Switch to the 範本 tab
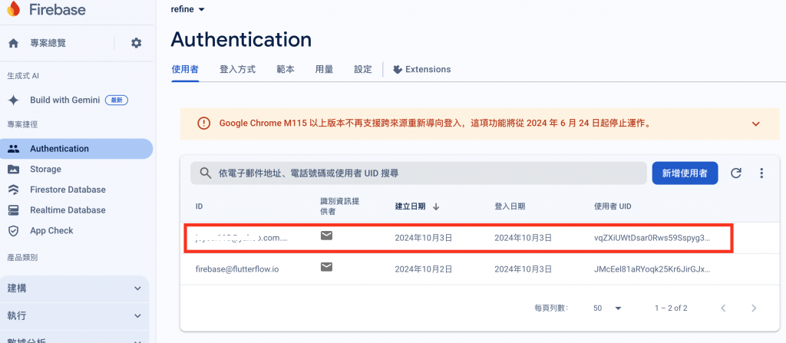The image size is (786, 343). coord(286,70)
